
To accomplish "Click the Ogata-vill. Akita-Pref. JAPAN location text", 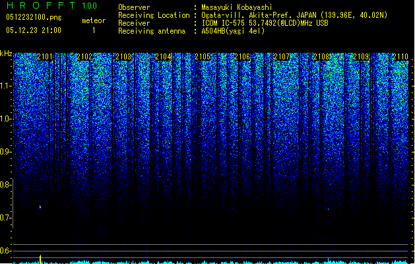I will [x=294, y=15].
